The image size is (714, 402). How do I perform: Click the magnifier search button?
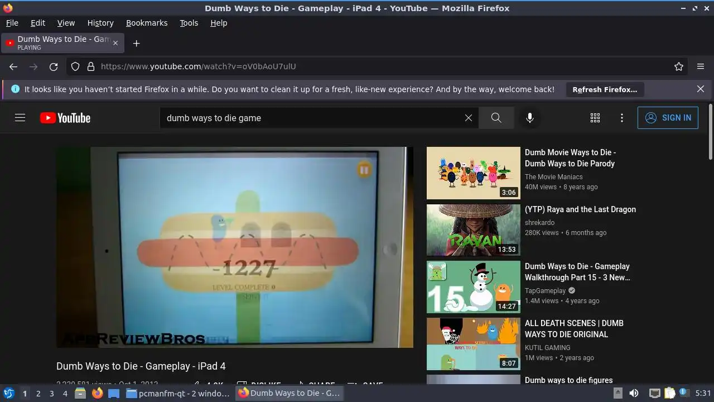point(496,118)
